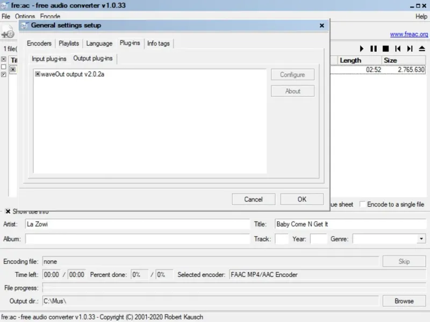
Task: Click the Artist field containing La Zowi
Action: pos(138,224)
